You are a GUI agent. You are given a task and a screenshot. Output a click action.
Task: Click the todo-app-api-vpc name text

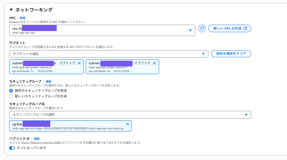[x=24, y=33]
